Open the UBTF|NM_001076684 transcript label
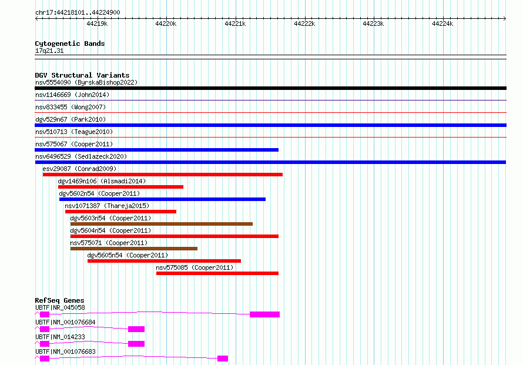 tap(65, 322)
